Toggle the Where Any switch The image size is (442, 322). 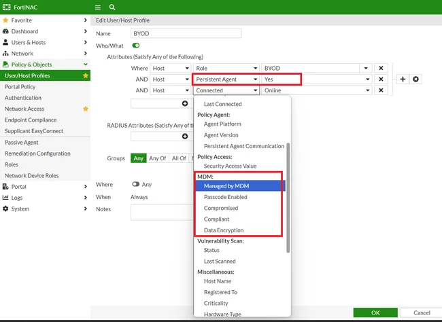coord(136,184)
